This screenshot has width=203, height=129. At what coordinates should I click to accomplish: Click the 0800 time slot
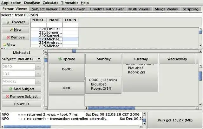tap(67, 72)
